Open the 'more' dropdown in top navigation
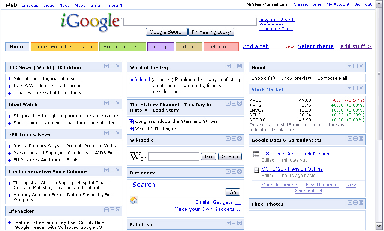 (x=115, y=5)
